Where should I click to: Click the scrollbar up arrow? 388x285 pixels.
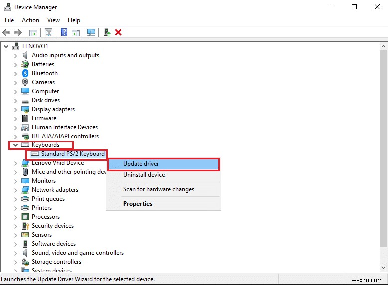tap(383, 46)
